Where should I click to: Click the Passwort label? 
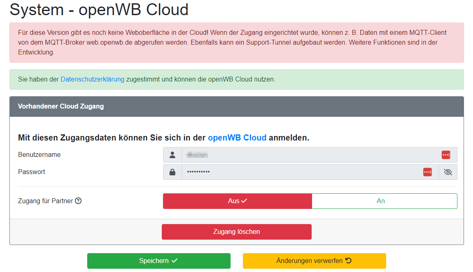tap(32, 172)
